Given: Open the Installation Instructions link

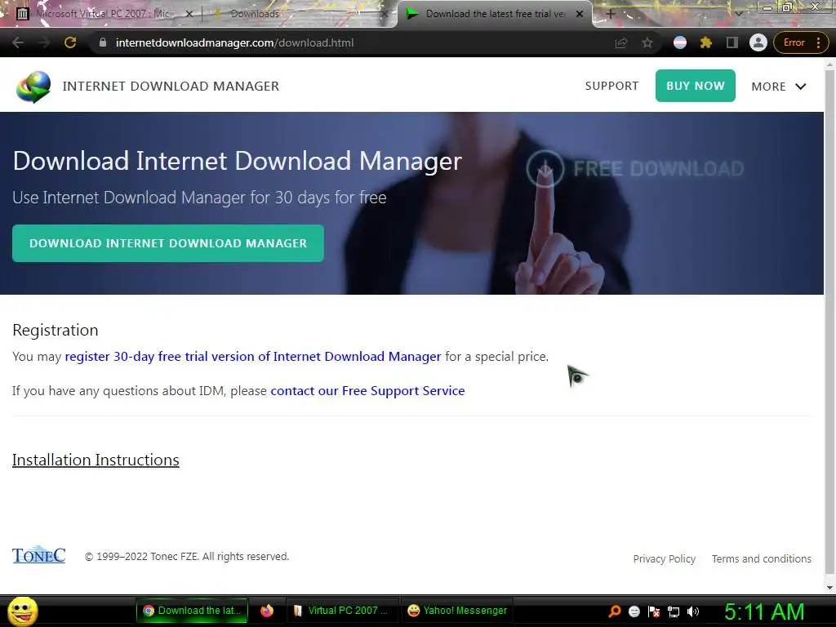Looking at the screenshot, I should pyautogui.click(x=96, y=460).
